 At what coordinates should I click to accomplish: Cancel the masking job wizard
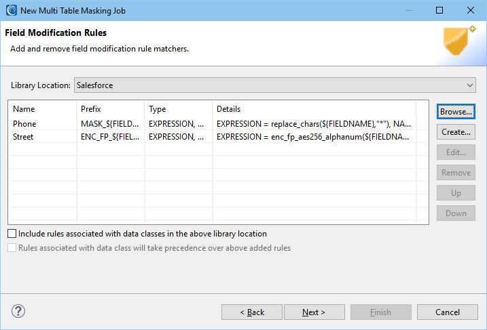pos(447,312)
